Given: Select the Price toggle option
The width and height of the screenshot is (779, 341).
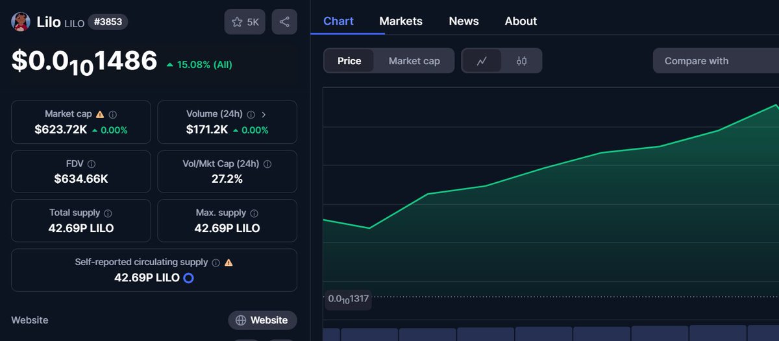Looking at the screenshot, I should [x=349, y=61].
